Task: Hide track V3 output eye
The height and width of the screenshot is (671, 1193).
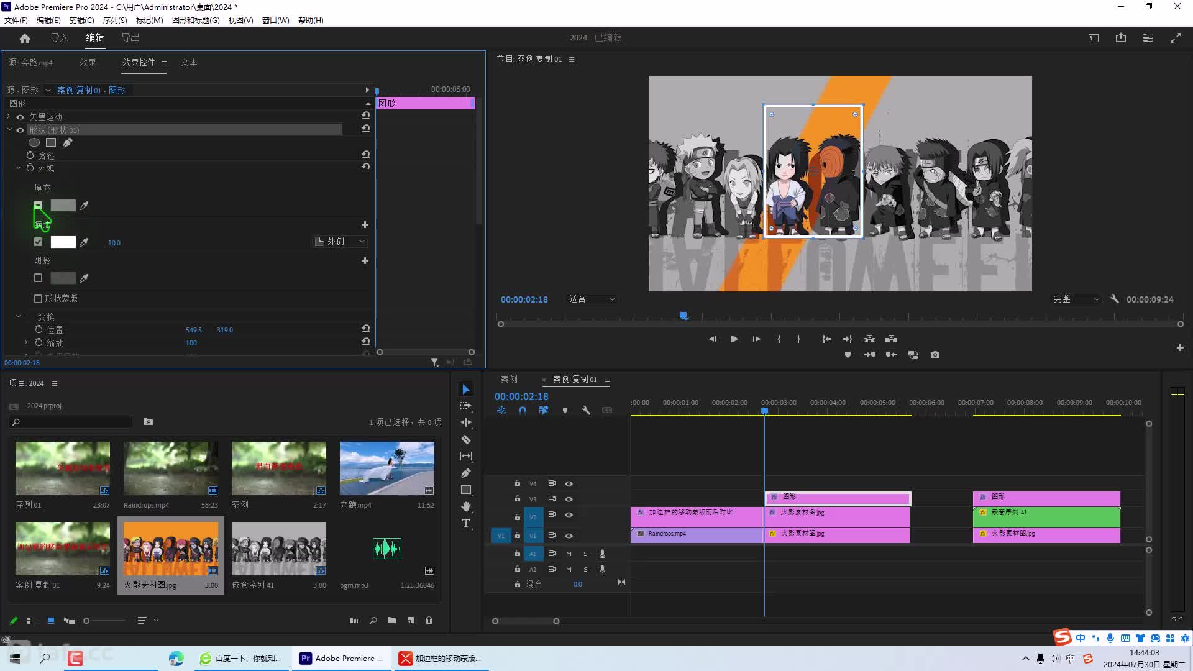Action: click(x=569, y=499)
